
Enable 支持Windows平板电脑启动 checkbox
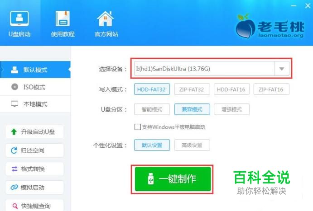click(138, 127)
